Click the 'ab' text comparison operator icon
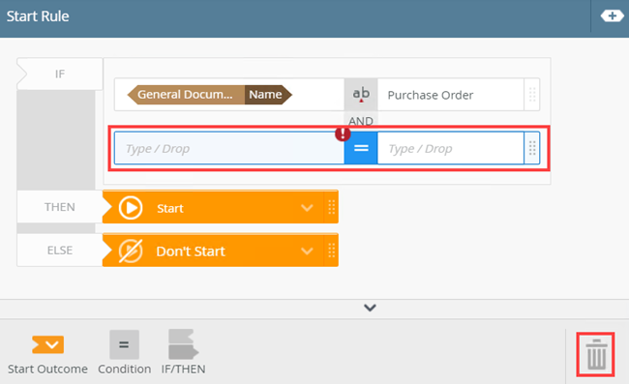This screenshot has width=629, height=384. [x=361, y=94]
